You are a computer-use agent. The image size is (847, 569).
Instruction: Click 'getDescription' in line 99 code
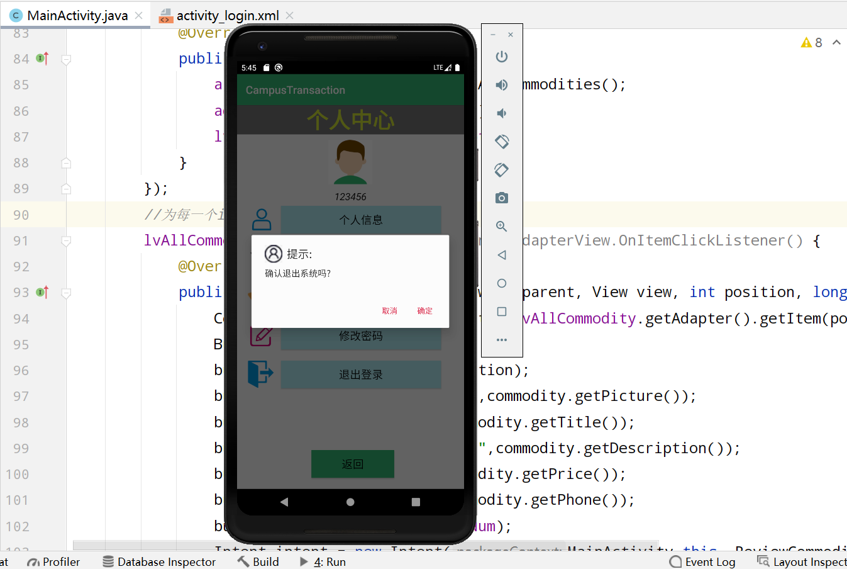645,448
